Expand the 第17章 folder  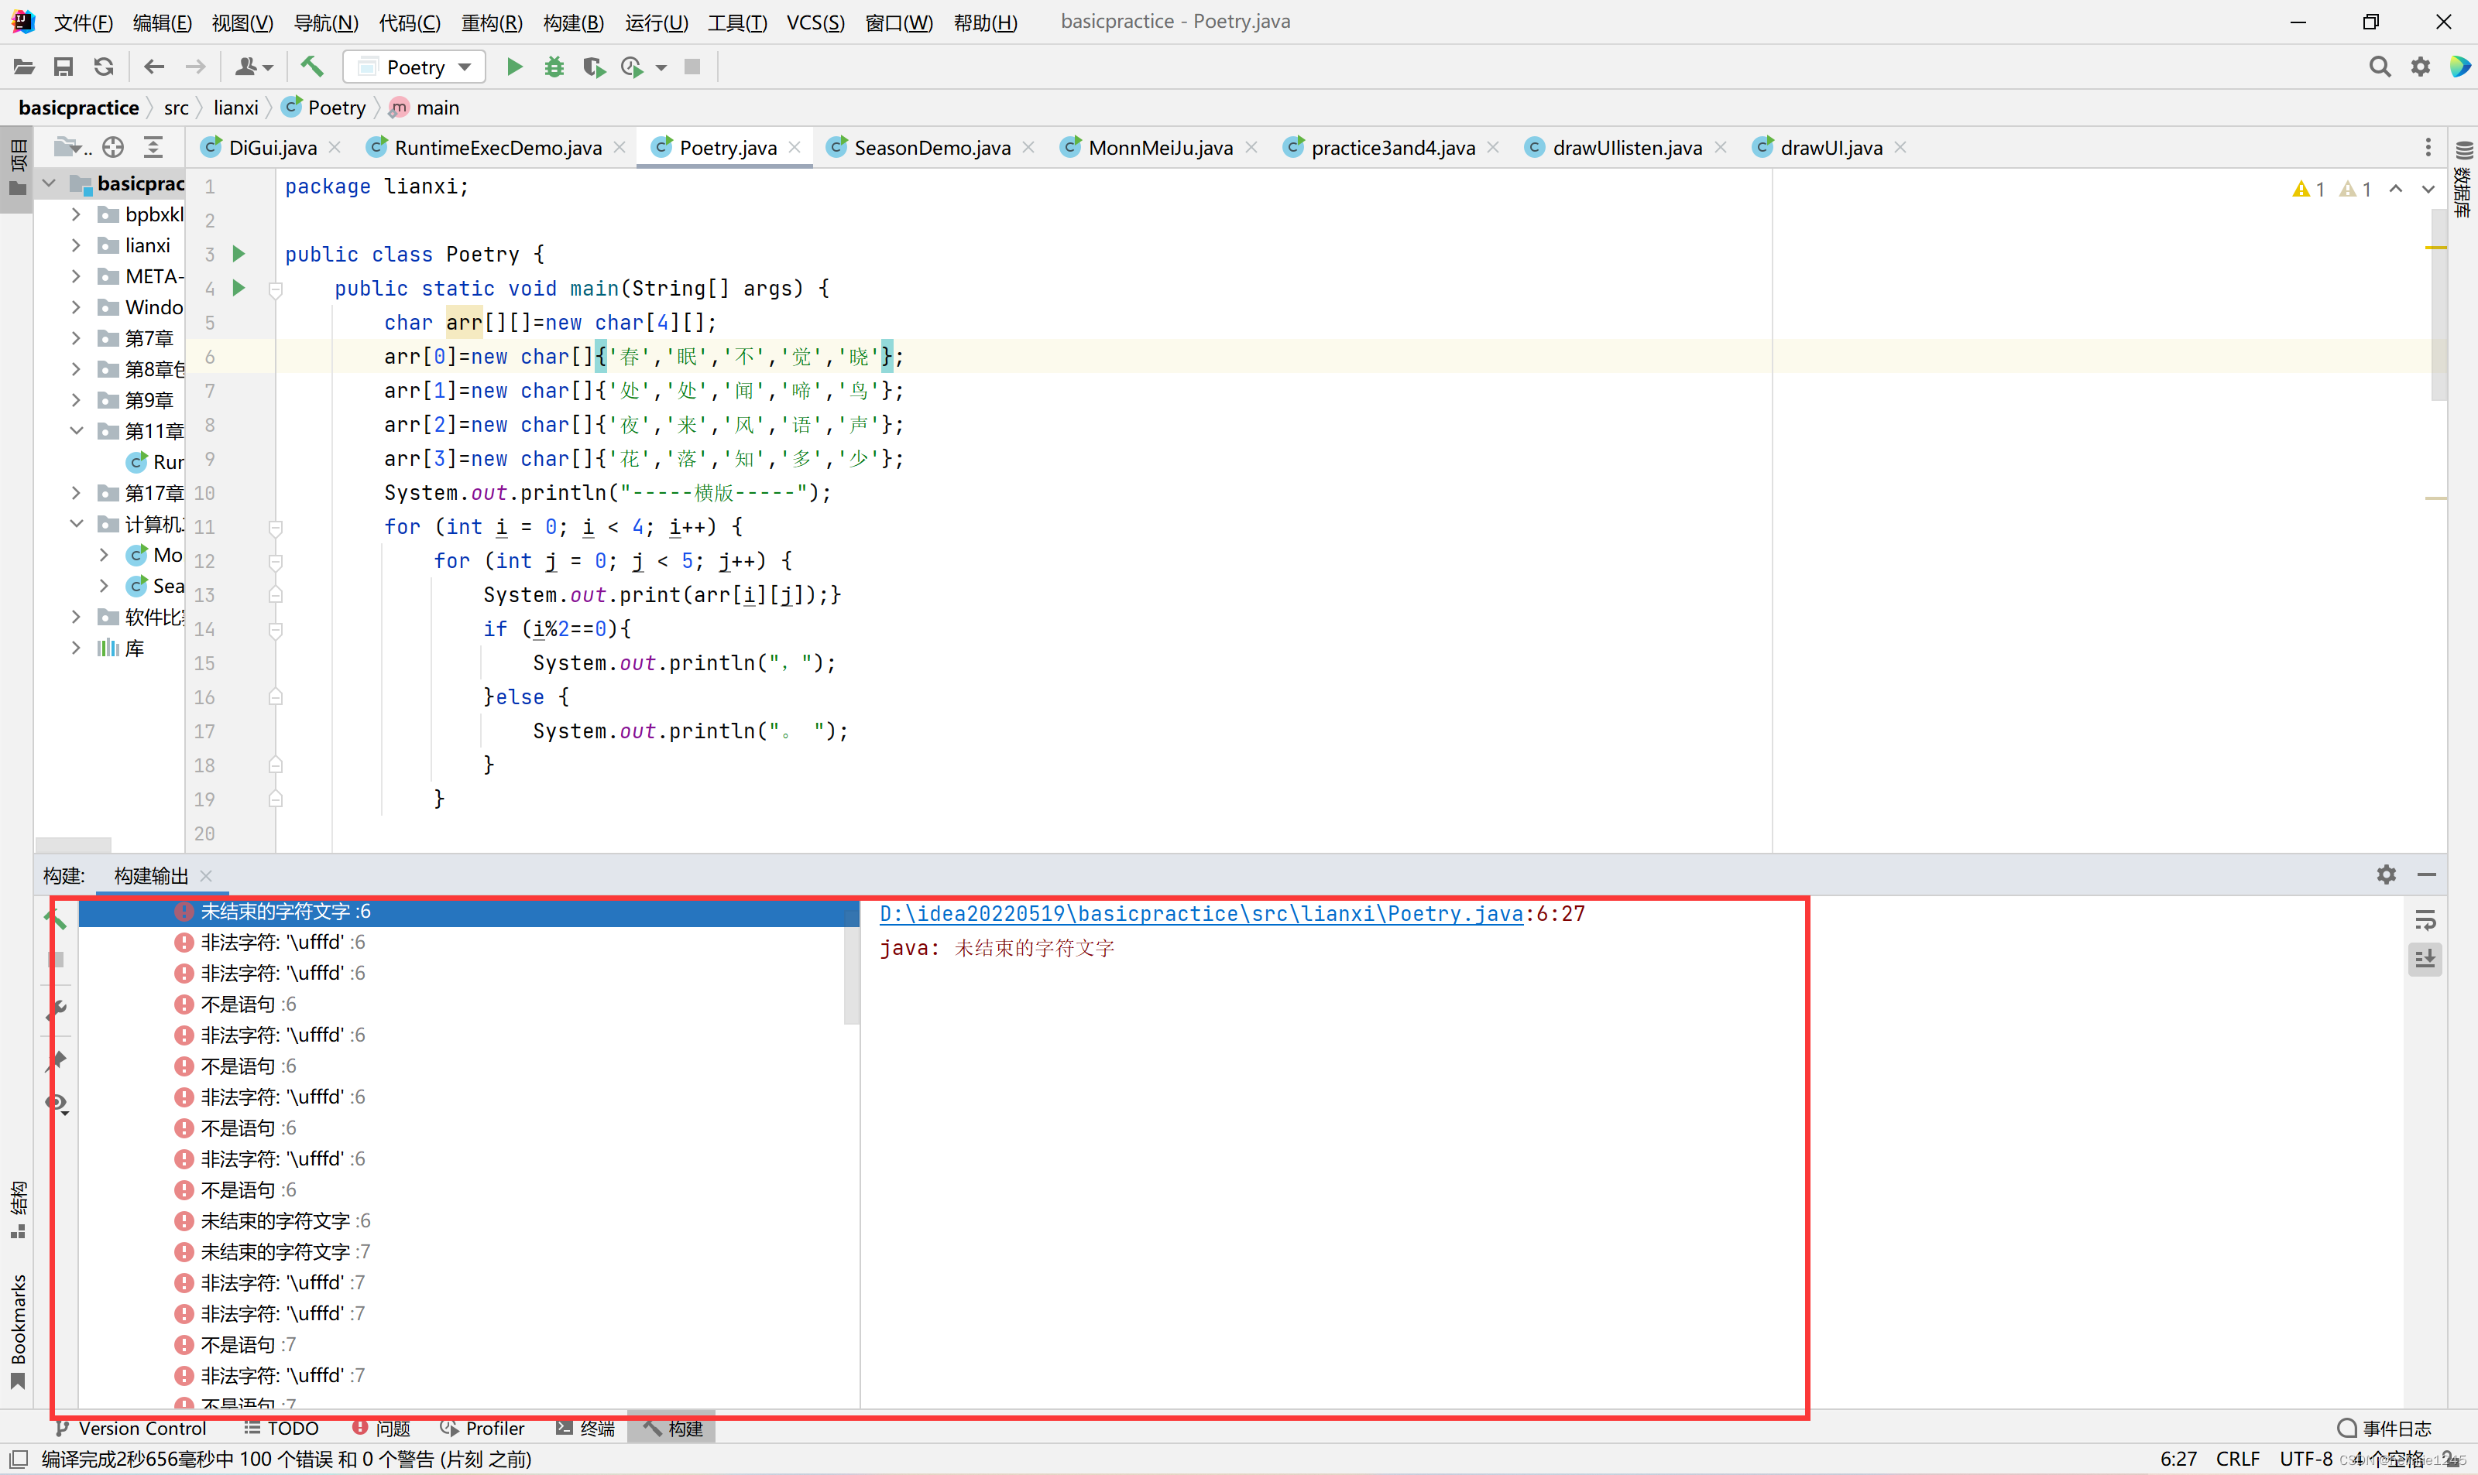coord(76,492)
